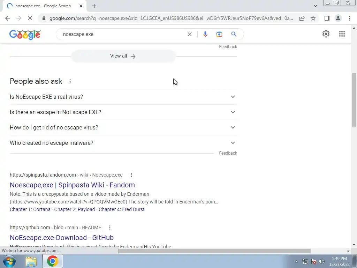View site information padlock icon
357x268 pixels.
tap(44, 18)
